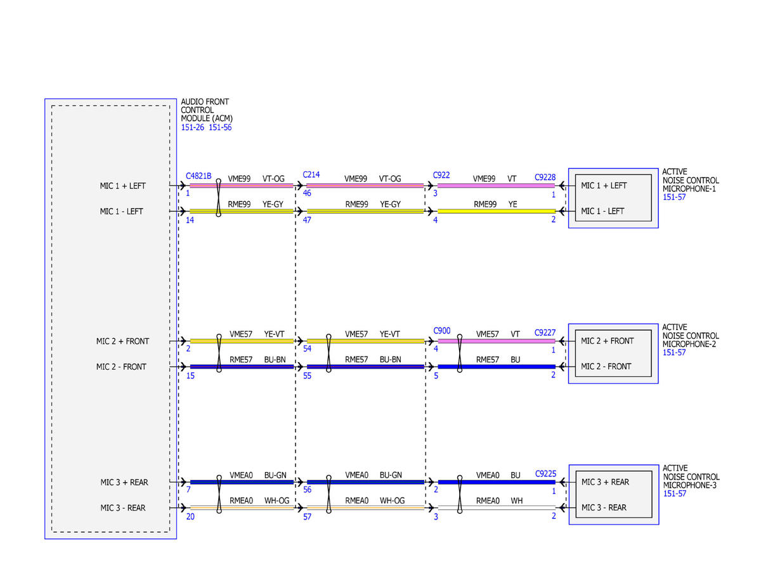
Task: Click ACM-side "MIC 2 + FRONT" signal label
Action: (122, 341)
